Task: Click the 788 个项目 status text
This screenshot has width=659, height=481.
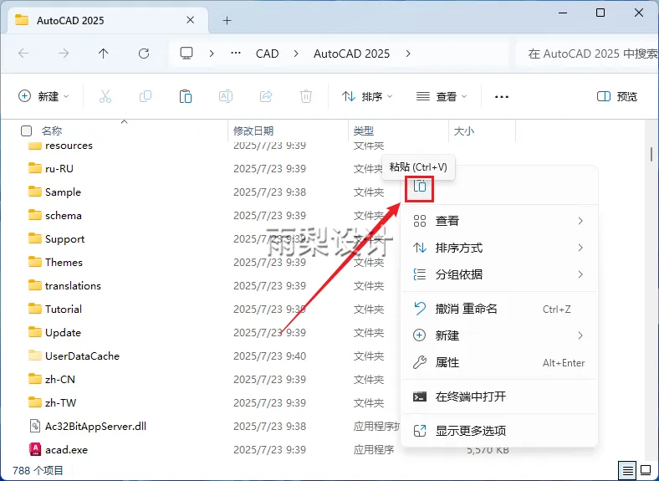Action: click(x=38, y=470)
